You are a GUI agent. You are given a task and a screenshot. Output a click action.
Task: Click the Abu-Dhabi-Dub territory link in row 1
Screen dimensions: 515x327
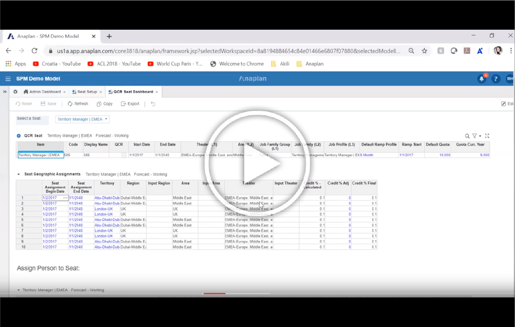click(107, 198)
